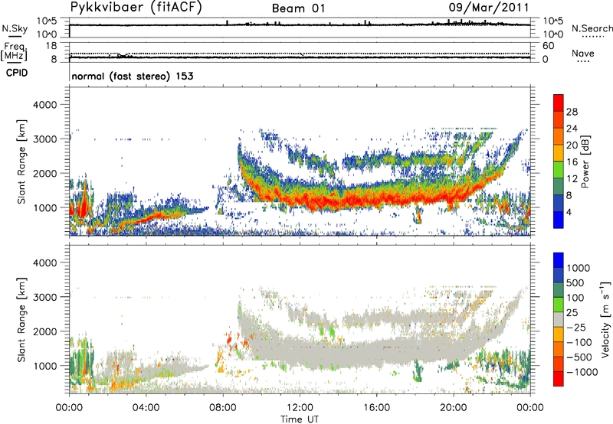Click the red segment of the Power colorbar

[x=559, y=103]
